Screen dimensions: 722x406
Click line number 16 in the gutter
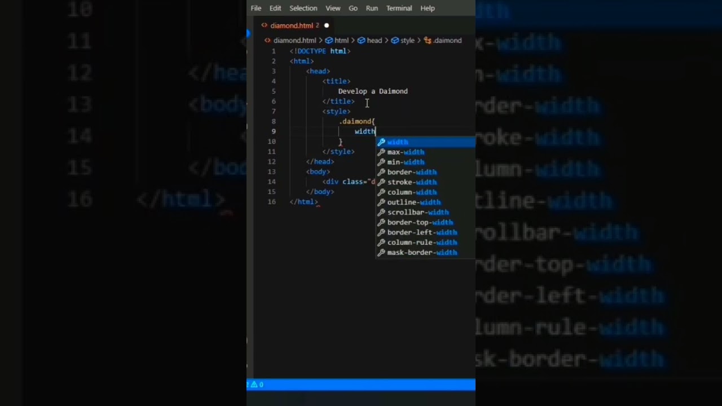(x=272, y=202)
